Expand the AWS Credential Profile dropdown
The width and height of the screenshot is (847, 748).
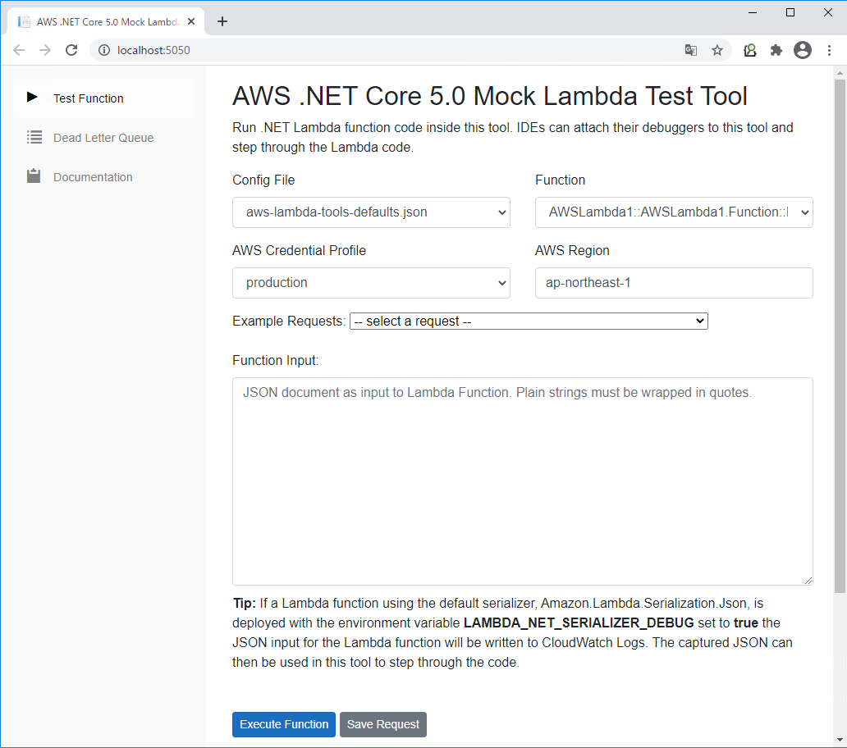point(371,283)
